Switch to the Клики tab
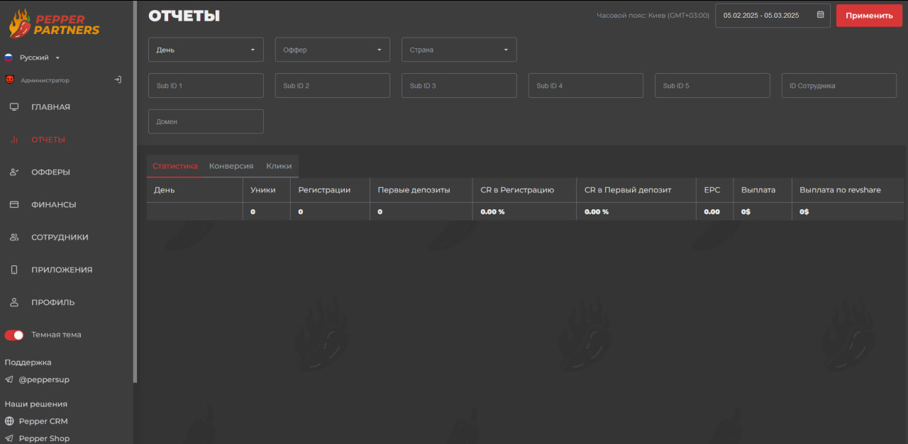Viewport: 908px width, 444px height. pyautogui.click(x=279, y=166)
